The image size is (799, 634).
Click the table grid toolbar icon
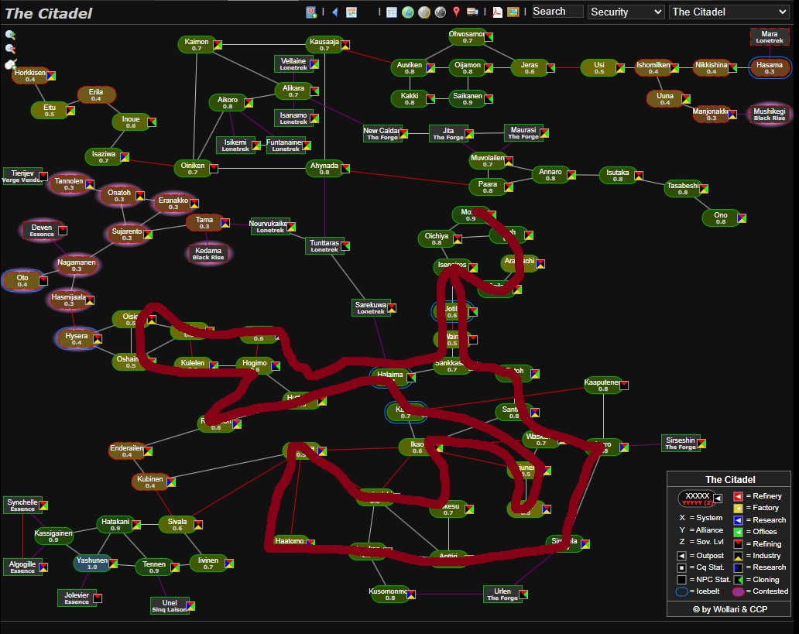coord(391,12)
